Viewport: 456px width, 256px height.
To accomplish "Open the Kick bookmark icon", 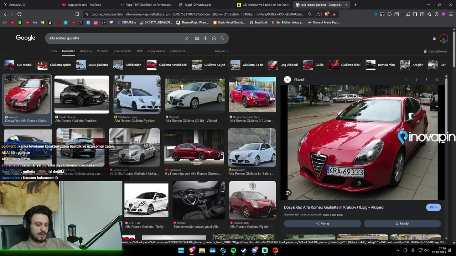I will pyautogui.click(x=20, y=22).
